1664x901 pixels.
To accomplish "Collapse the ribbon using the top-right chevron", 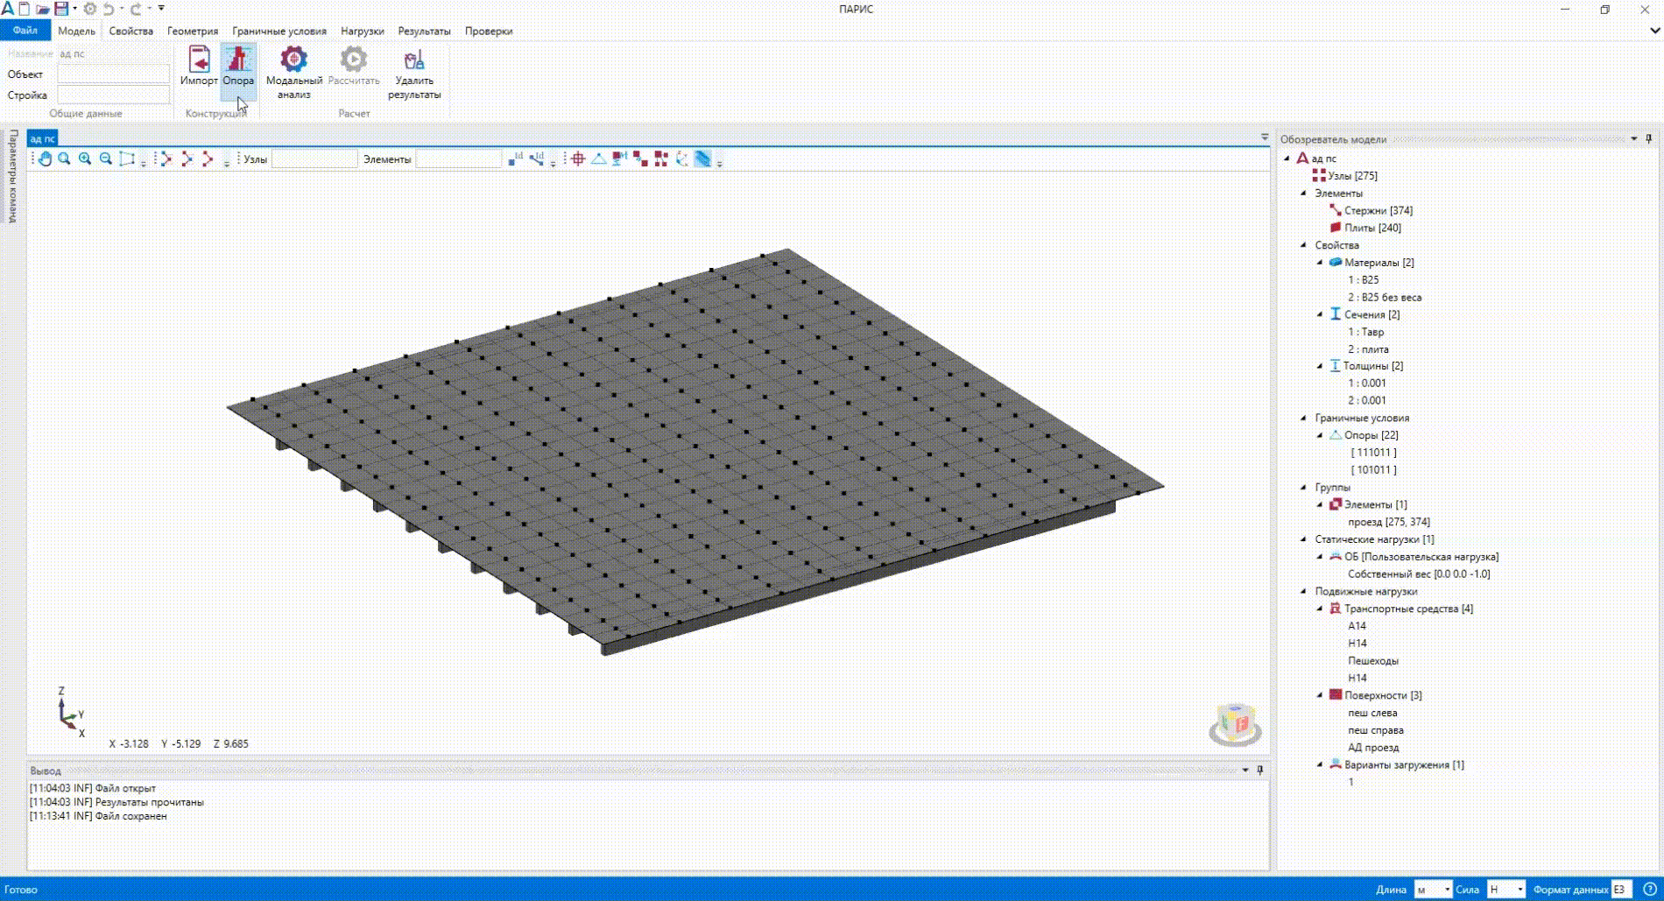I will click(1654, 31).
